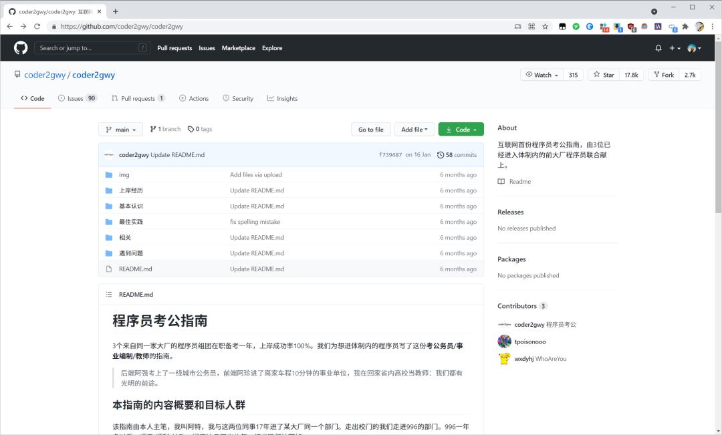Viewport: 722px width, 435px height.
Task: Open Marketplace in top navigation
Action: pos(239,48)
